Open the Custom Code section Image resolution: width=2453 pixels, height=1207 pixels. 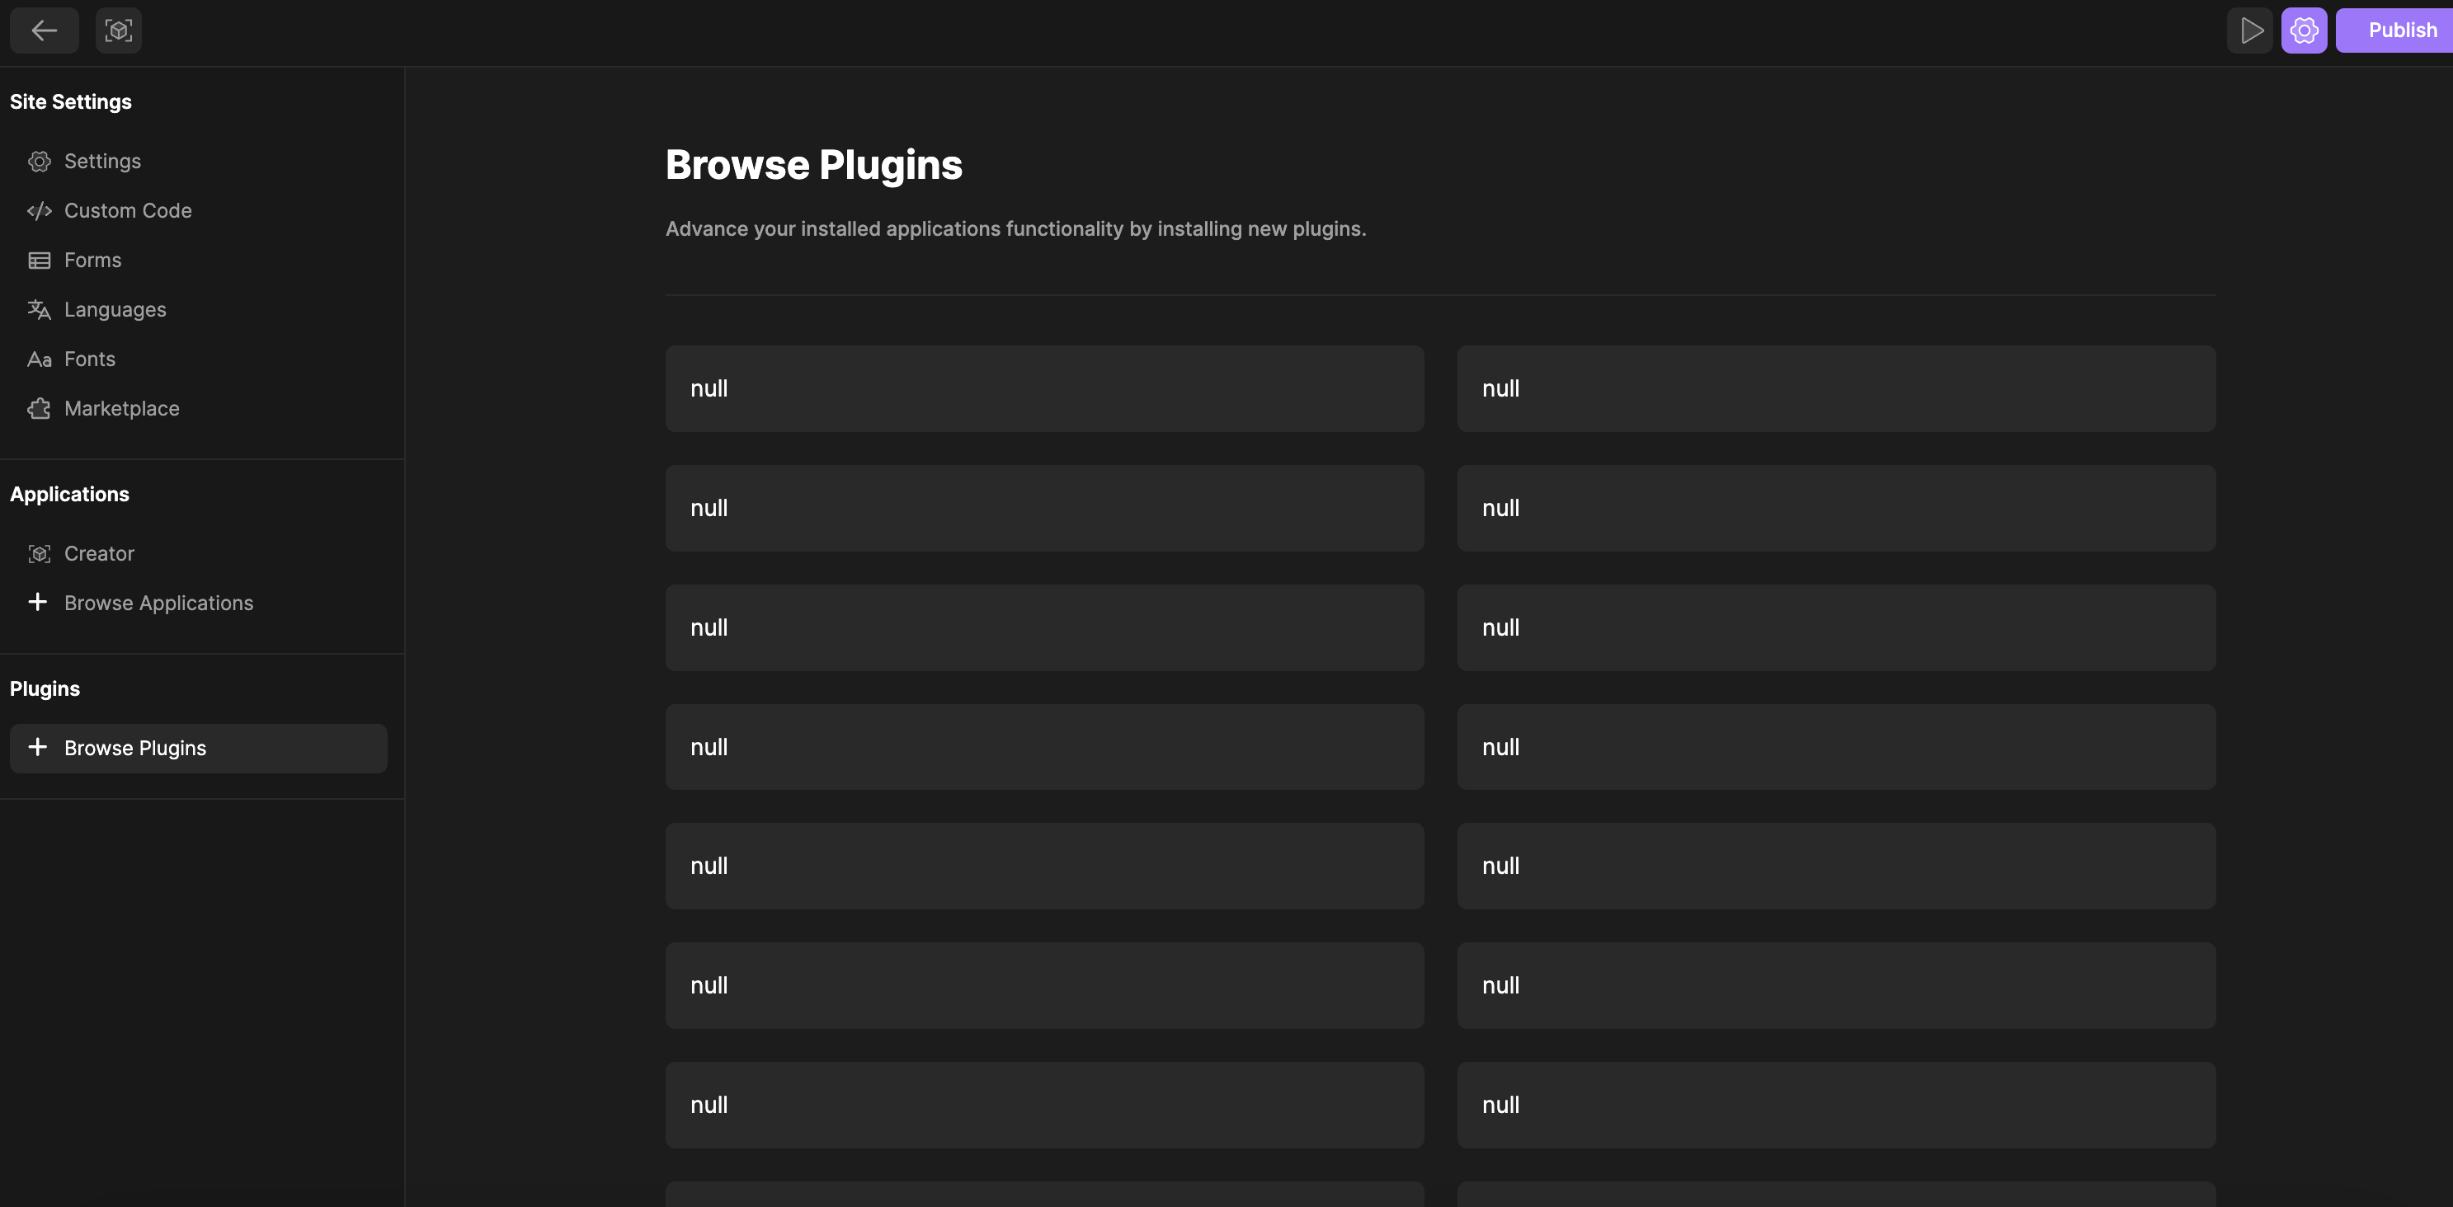(x=198, y=211)
